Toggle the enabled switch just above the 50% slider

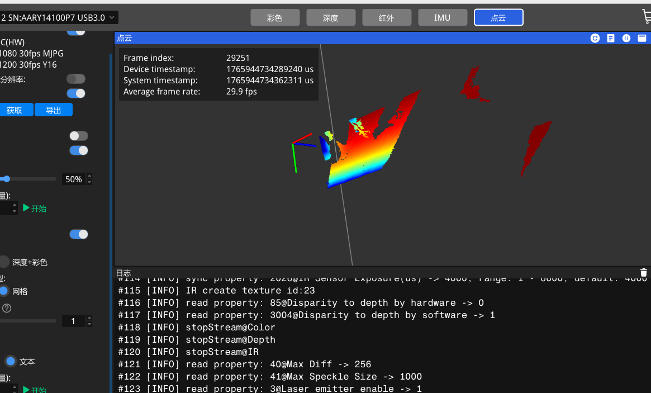[79, 150]
